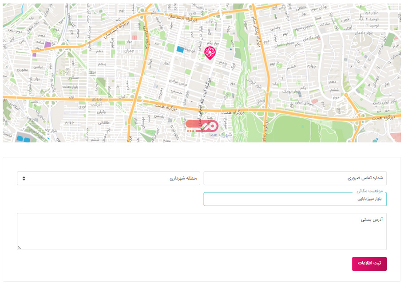Click the بلوار ایوانک street label
This screenshot has height=284, width=404.
(x=290, y=92)
